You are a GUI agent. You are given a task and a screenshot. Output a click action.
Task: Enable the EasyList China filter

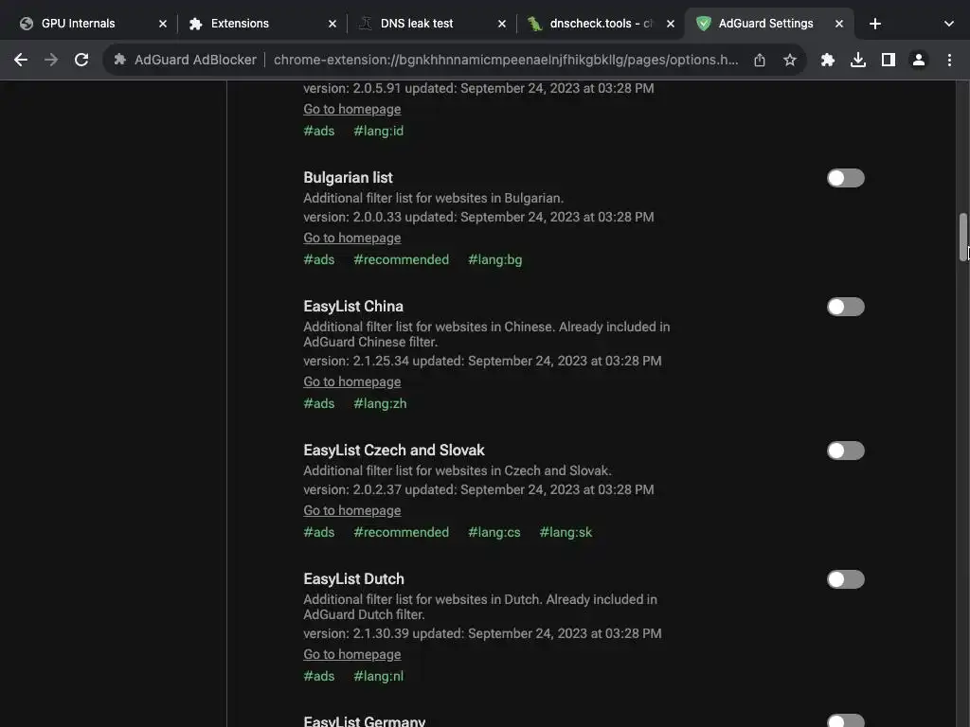pyautogui.click(x=846, y=307)
